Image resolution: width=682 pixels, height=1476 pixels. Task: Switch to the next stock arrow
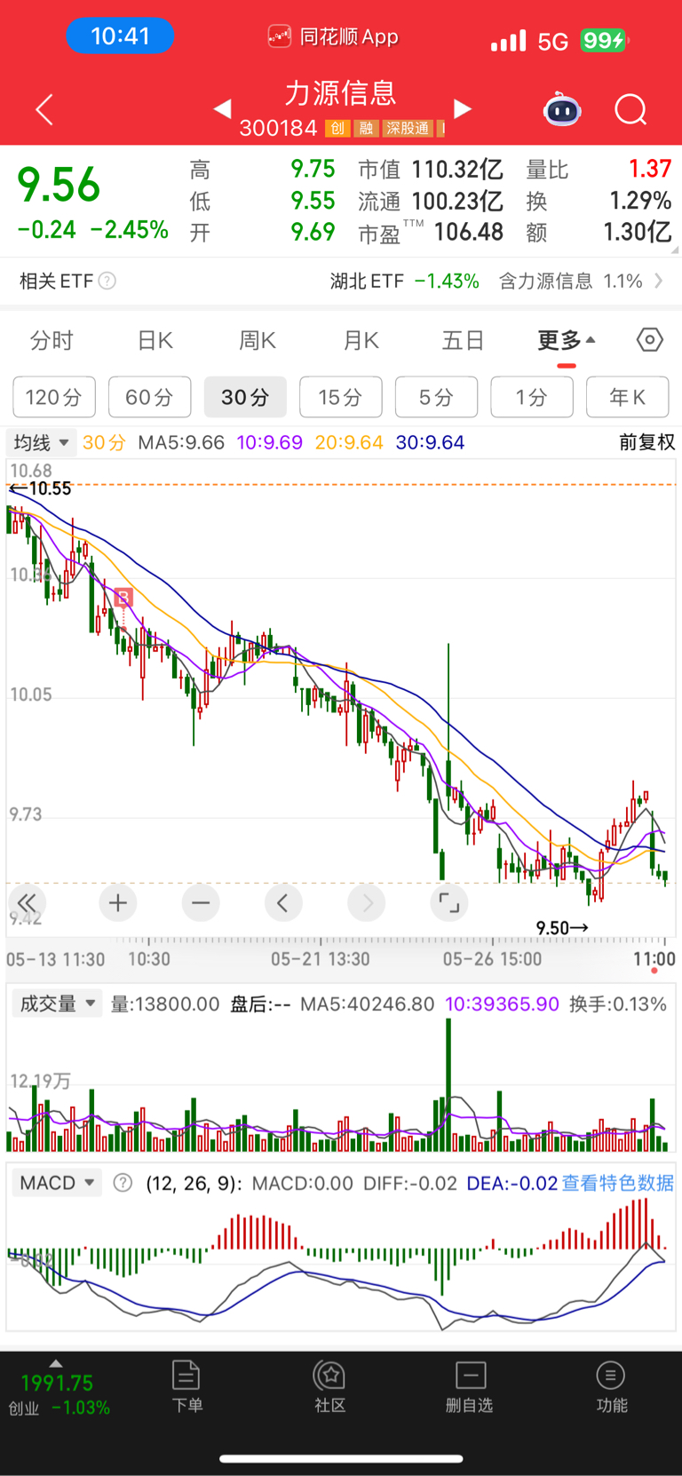[x=463, y=108]
